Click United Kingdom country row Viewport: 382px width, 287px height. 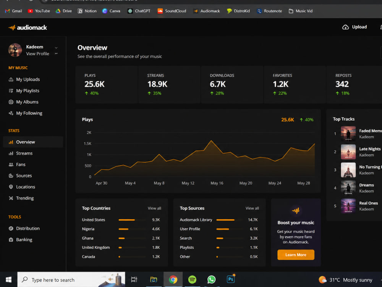(x=121, y=248)
